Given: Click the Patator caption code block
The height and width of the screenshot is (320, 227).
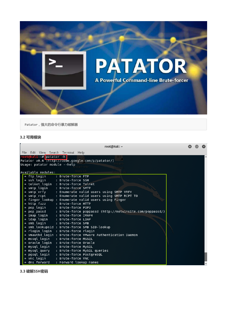Looking at the screenshot, I should coord(113,125).
